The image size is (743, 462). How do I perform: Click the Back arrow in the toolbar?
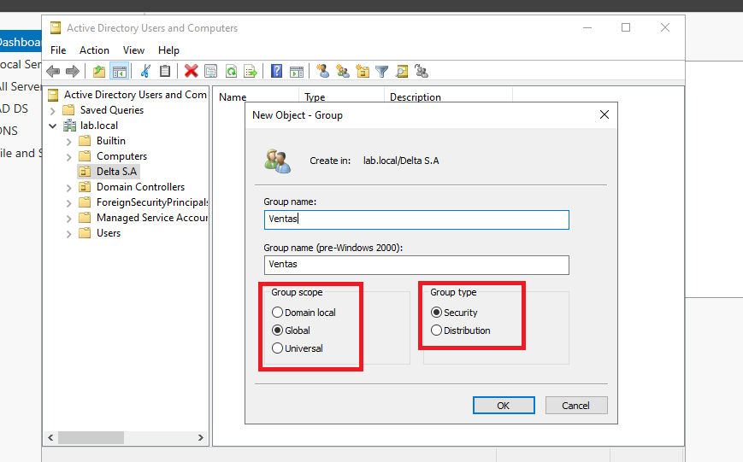53,72
